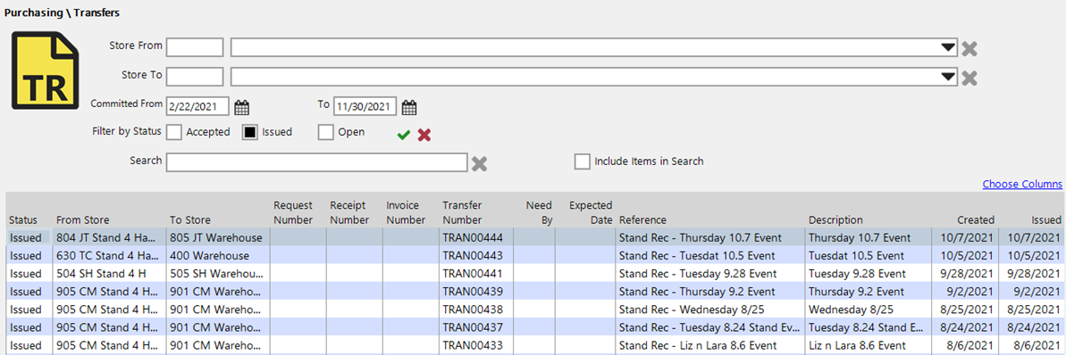The image size is (1066, 355).
Task: Click the 805 JT Warehouse cell
Action: (217, 237)
